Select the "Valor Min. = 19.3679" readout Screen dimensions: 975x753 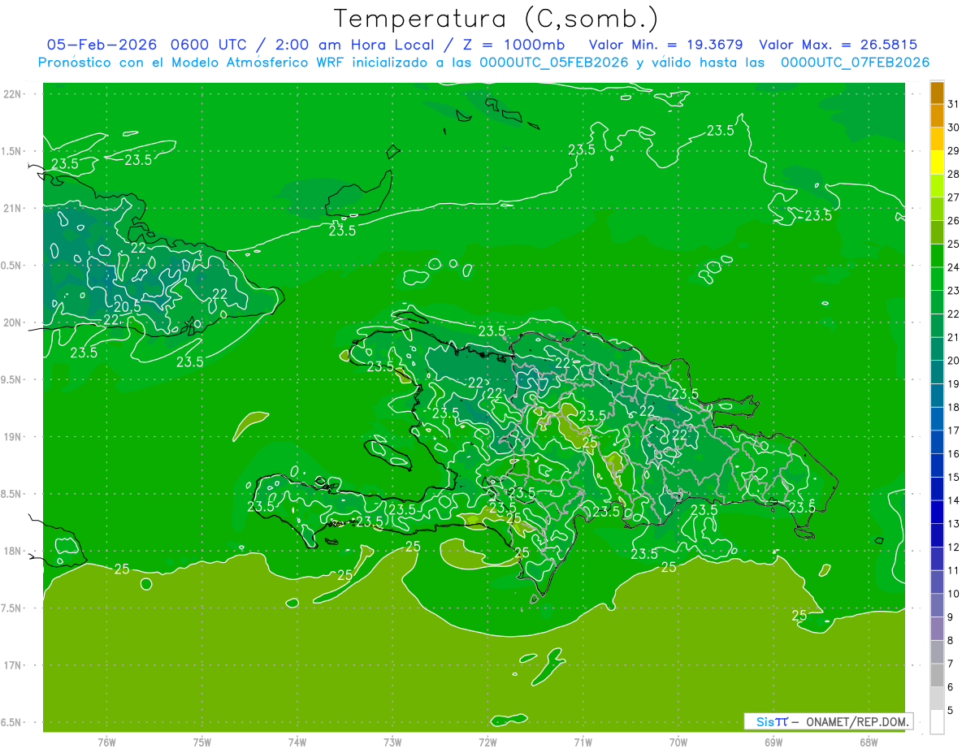pyautogui.click(x=665, y=45)
